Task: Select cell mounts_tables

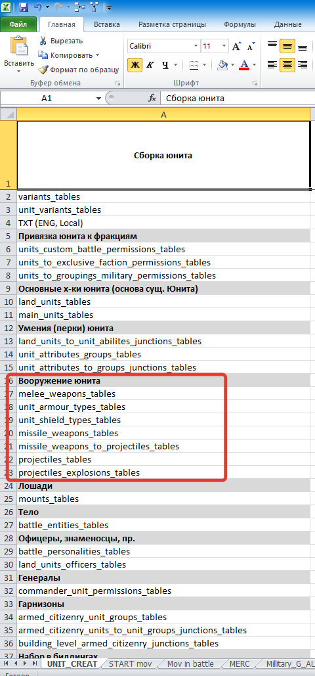Action: 163,499
